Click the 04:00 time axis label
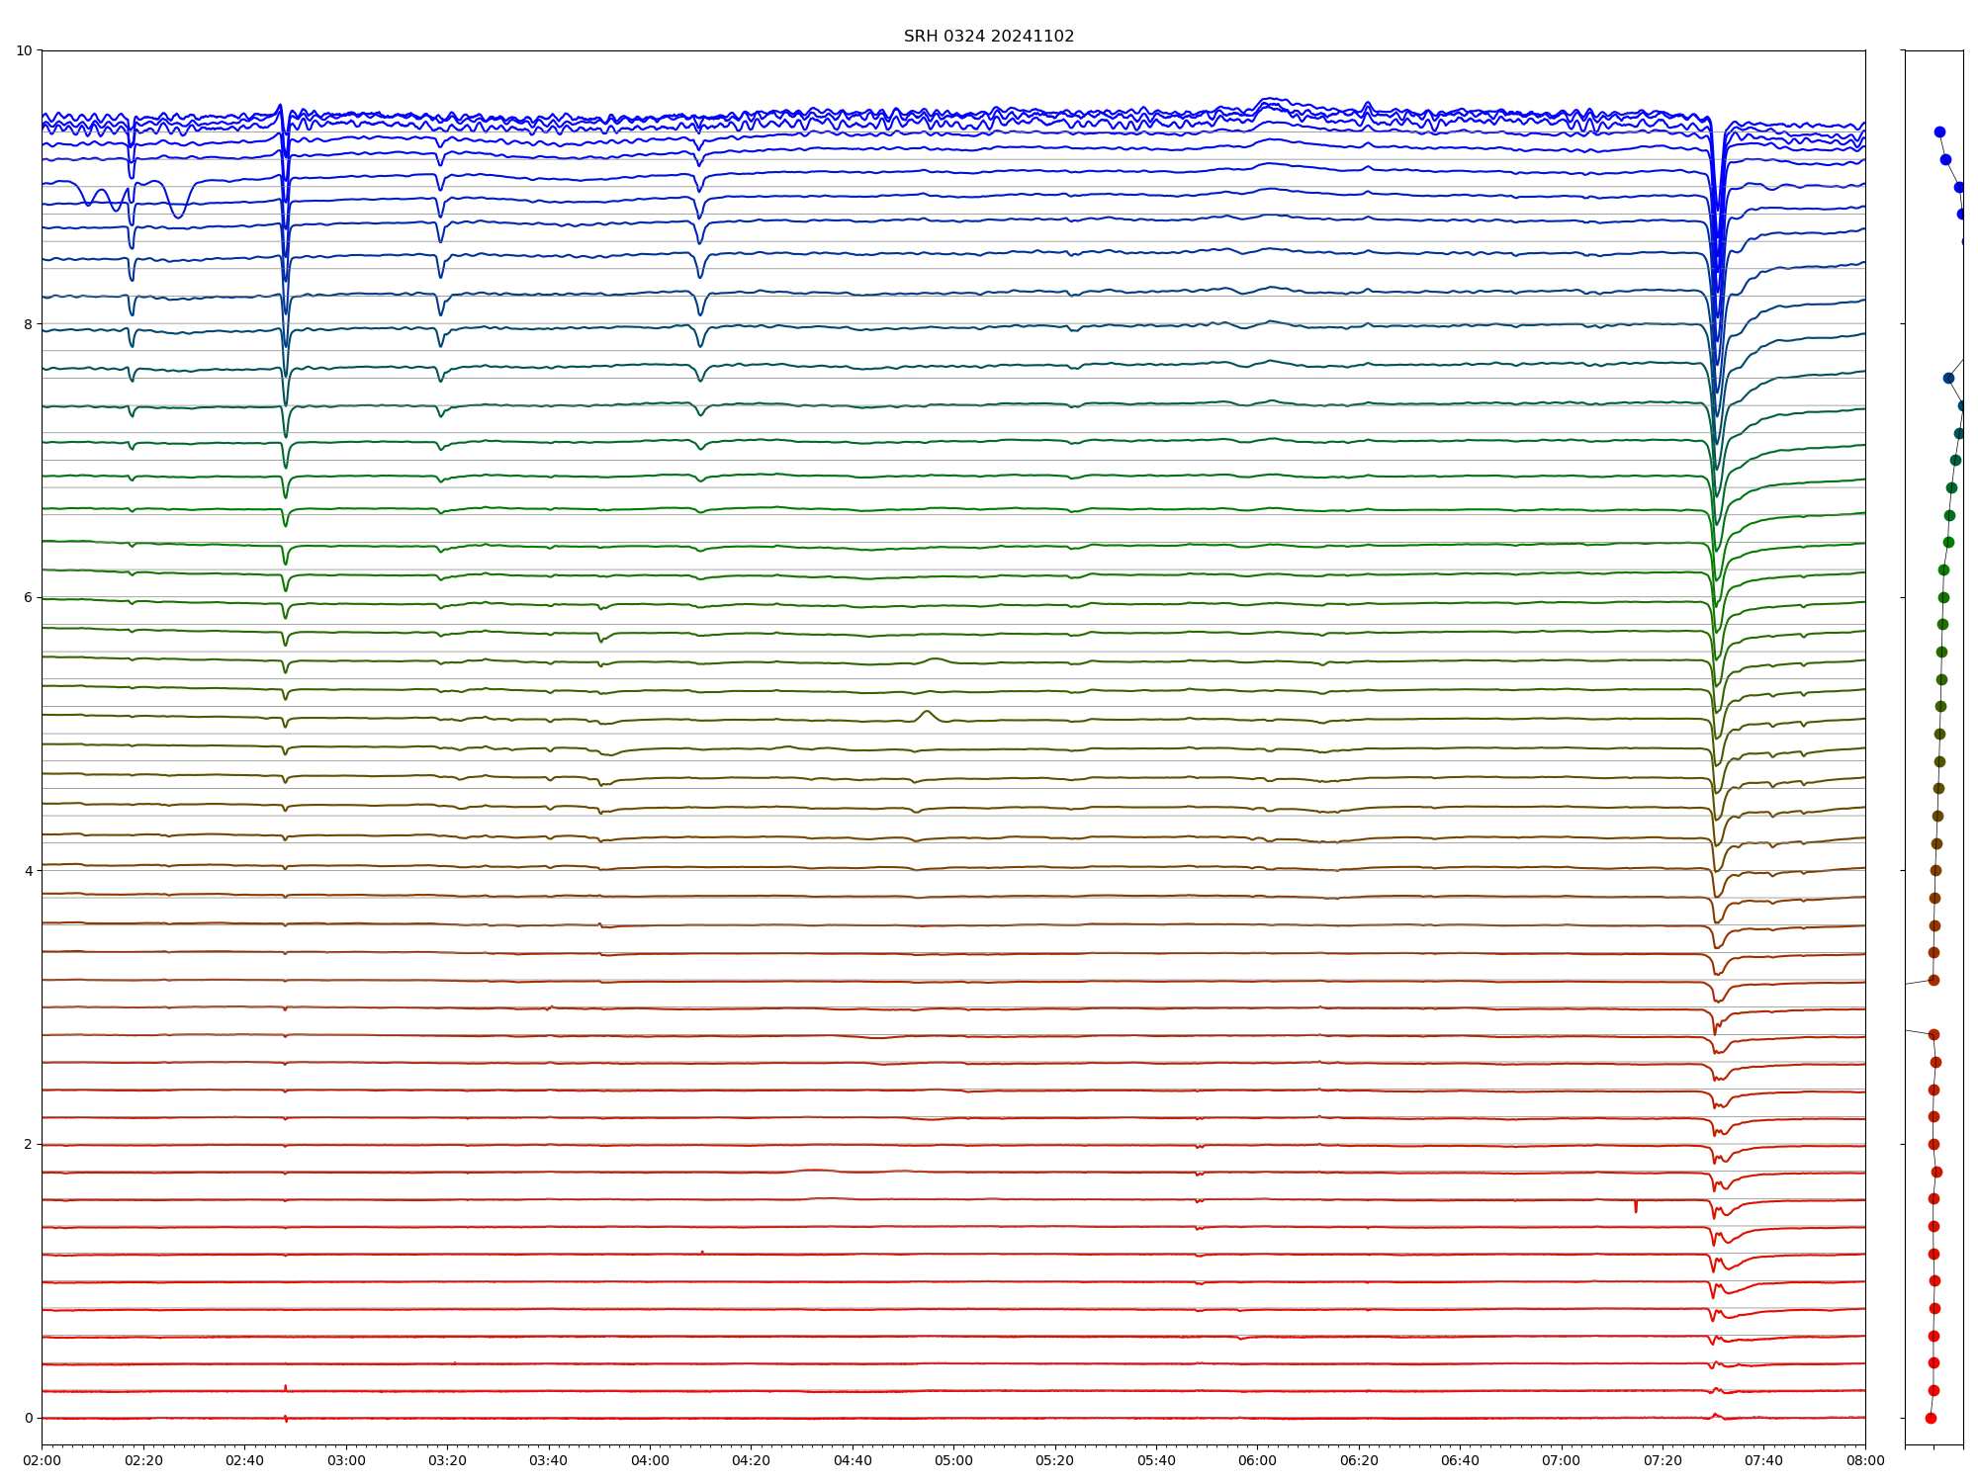This screenshot has width=1978, height=1483. click(x=650, y=1460)
